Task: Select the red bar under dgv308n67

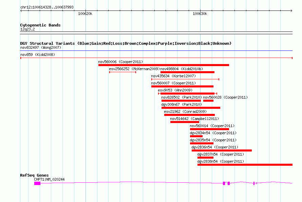Action: pos(191,108)
